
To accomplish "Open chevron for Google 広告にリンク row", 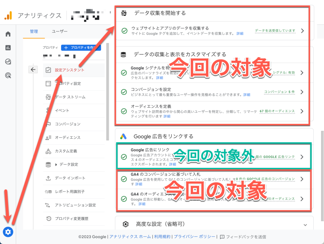I will 302,157.
